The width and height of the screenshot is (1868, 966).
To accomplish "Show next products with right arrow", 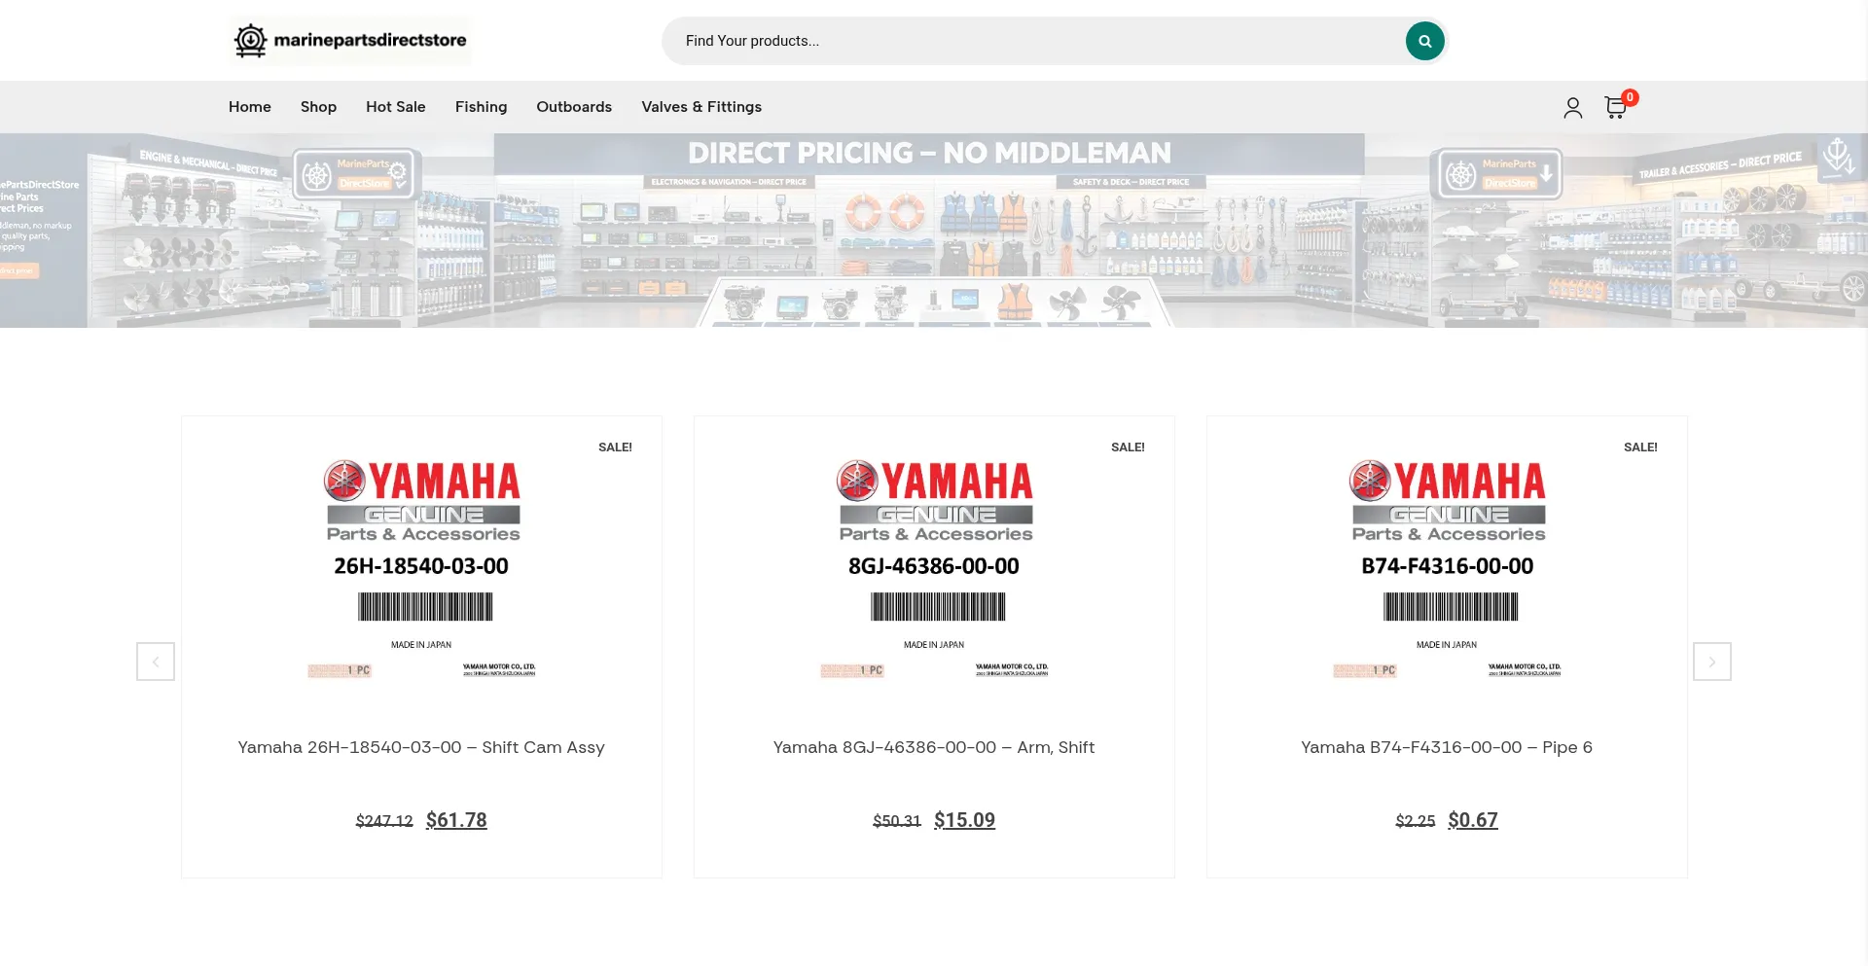I will [1712, 662].
